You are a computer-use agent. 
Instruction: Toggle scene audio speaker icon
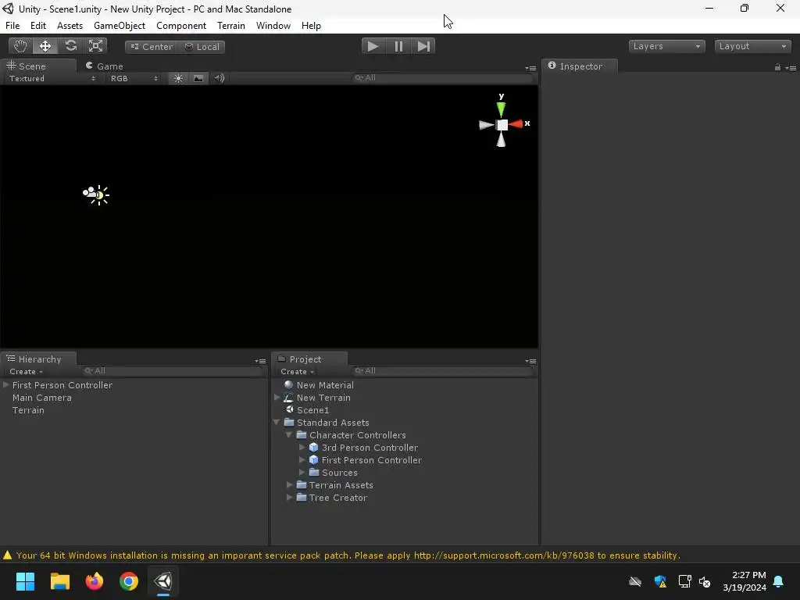pyautogui.click(x=219, y=78)
